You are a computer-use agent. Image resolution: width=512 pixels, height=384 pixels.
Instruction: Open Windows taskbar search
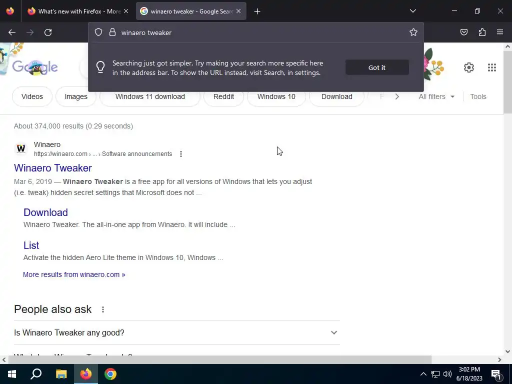[36, 374]
